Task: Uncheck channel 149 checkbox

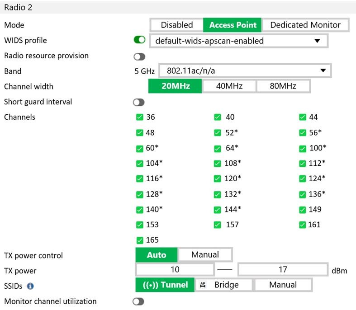Action: tap(302, 210)
